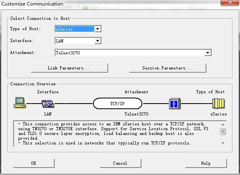
Task: Open Session Parameters dialog
Action: (168, 68)
